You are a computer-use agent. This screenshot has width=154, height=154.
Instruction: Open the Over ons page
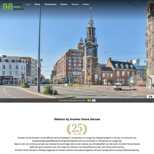click(x=75, y=4)
